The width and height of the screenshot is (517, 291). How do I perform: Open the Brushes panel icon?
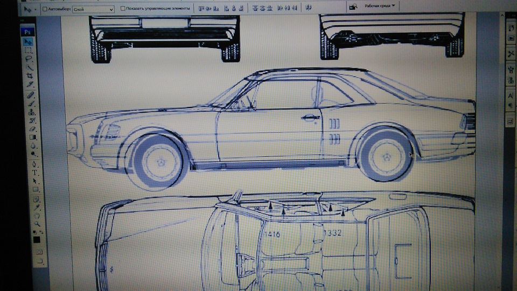511,70
